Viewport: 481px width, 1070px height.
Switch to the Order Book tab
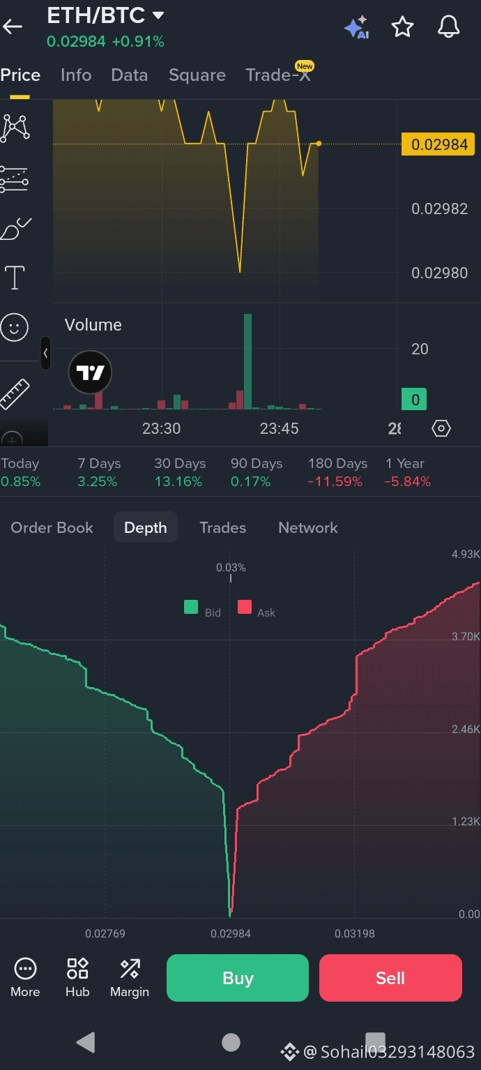click(52, 527)
